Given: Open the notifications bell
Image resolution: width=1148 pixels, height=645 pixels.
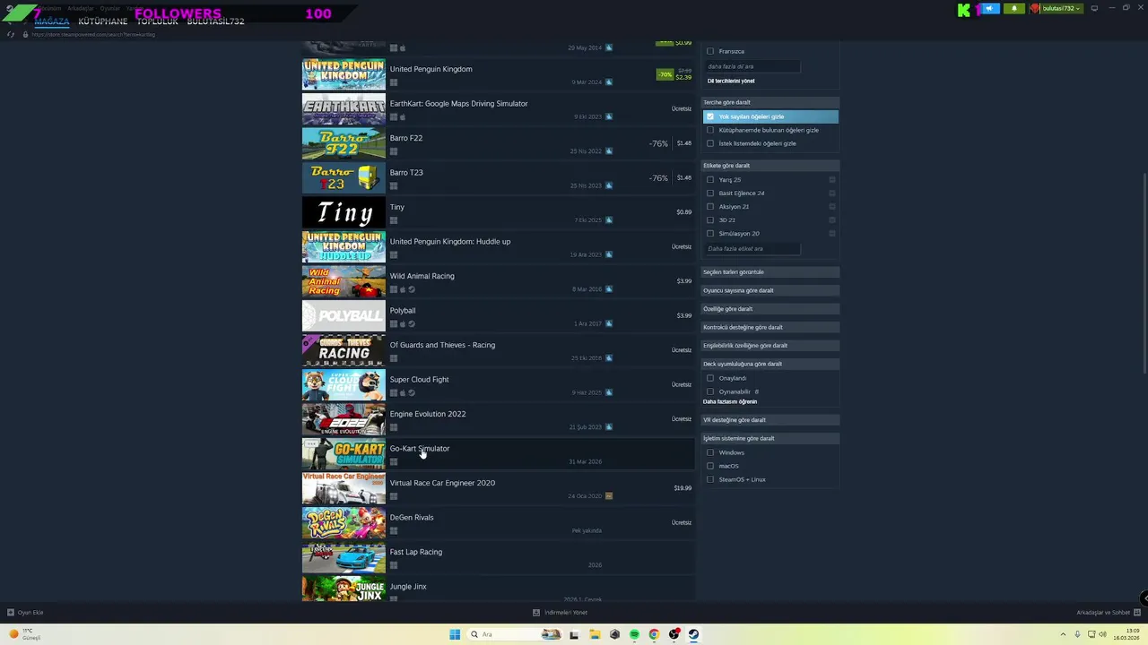Looking at the screenshot, I should pyautogui.click(x=1014, y=9).
